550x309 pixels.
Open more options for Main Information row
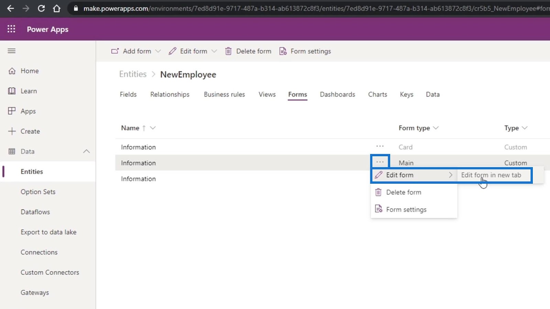point(380,162)
